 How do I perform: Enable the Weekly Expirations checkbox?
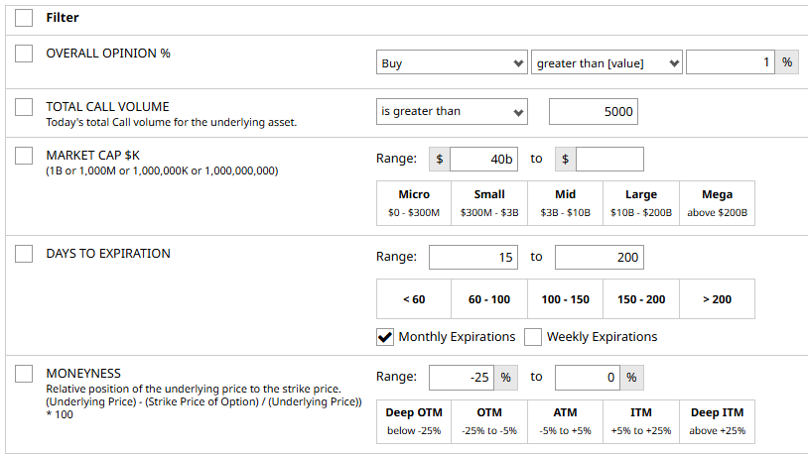pyautogui.click(x=533, y=337)
